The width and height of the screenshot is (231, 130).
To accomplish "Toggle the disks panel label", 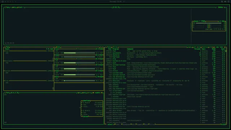I will pos(58,47).
